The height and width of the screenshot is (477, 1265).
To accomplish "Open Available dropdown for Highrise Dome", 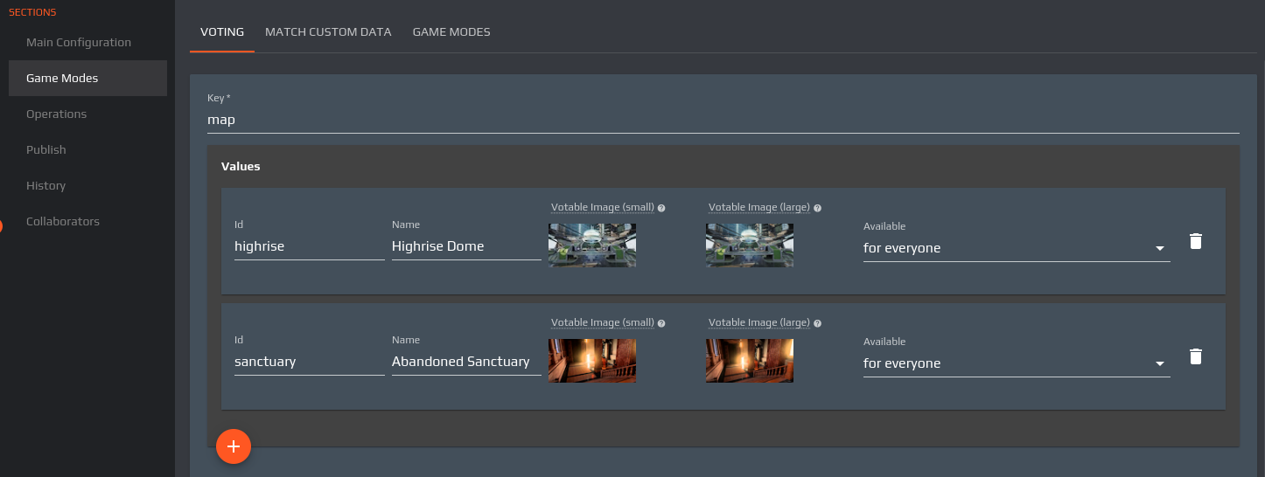I will [1016, 248].
